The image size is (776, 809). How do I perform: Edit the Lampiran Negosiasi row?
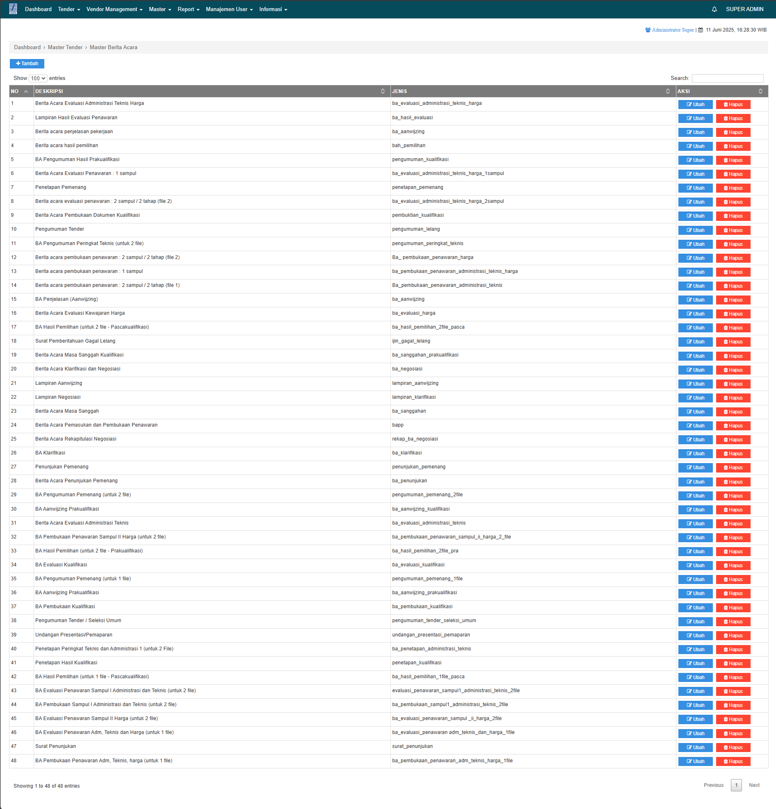(695, 398)
